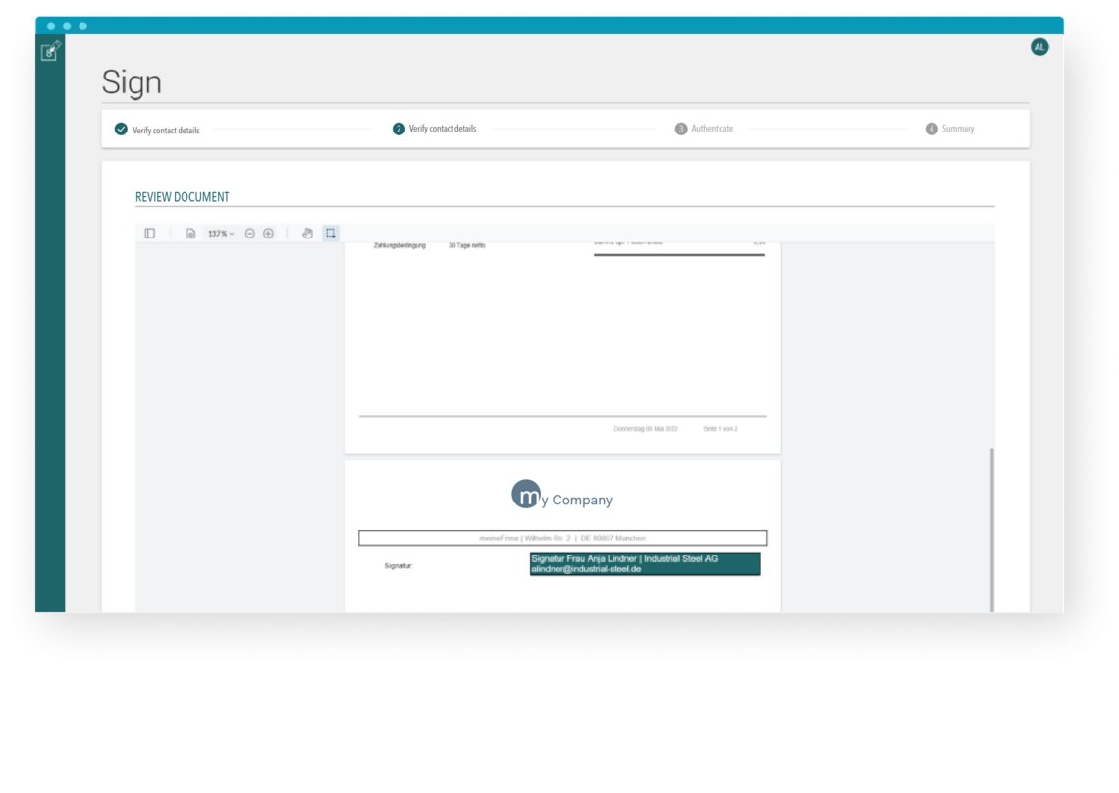
Task: Click the zoom out icon
Action: click(x=248, y=233)
